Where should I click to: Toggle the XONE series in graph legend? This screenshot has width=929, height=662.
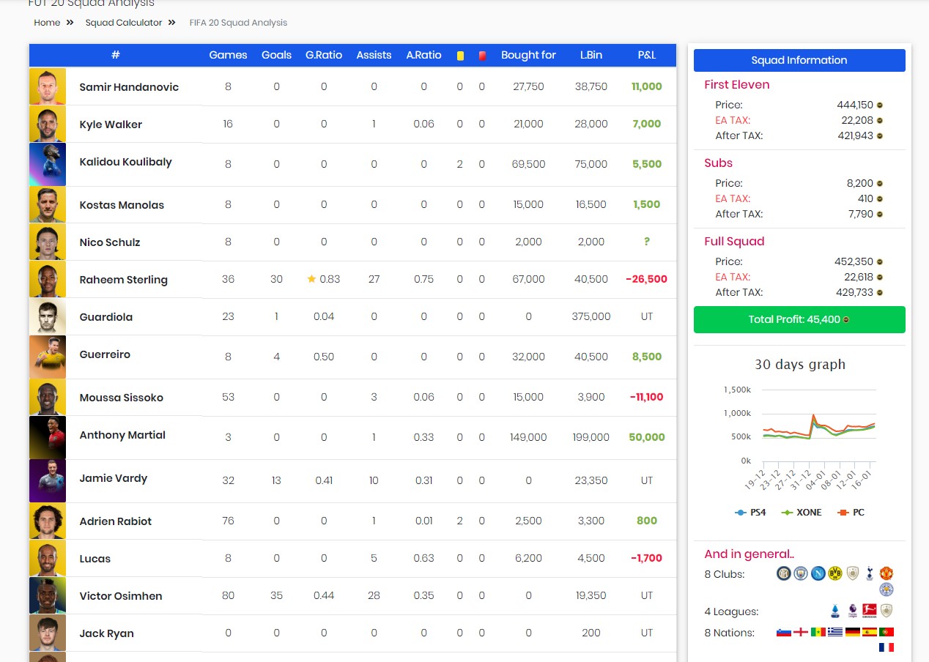pos(802,513)
